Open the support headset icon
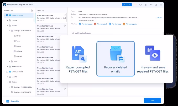The image size is (178, 106). tap(140, 5)
